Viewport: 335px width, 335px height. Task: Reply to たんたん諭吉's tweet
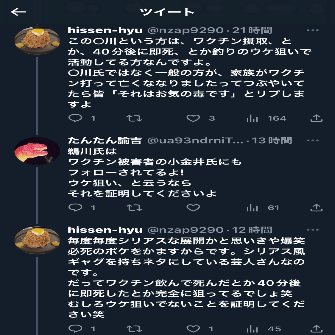[x=75, y=208]
